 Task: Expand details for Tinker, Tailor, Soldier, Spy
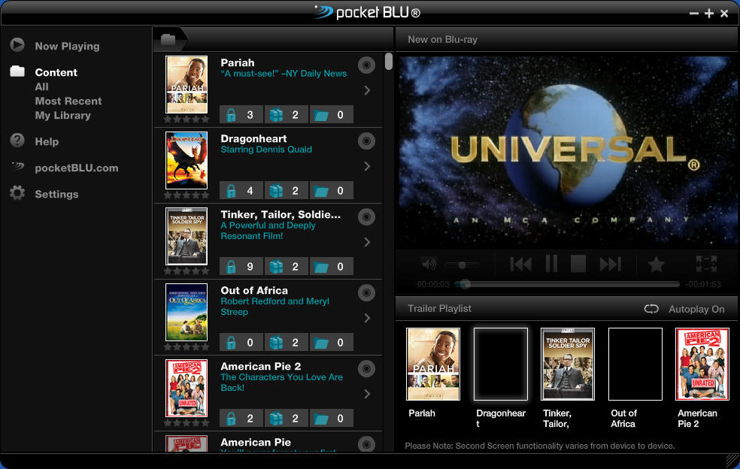coord(367,241)
